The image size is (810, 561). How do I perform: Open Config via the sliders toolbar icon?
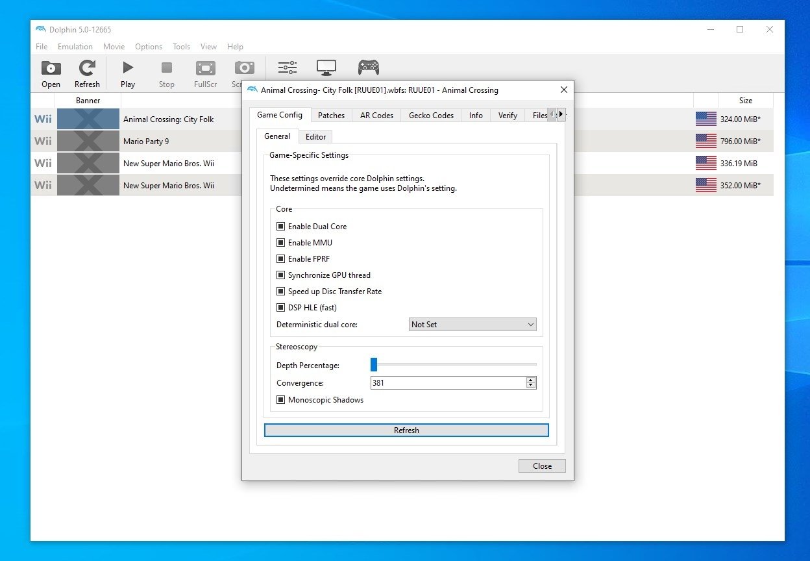pyautogui.click(x=287, y=68)
